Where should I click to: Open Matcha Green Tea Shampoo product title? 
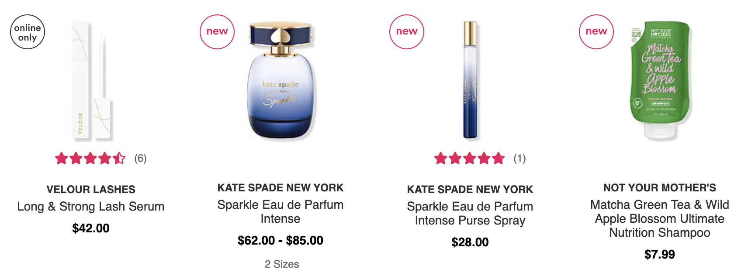pos(660,219)
